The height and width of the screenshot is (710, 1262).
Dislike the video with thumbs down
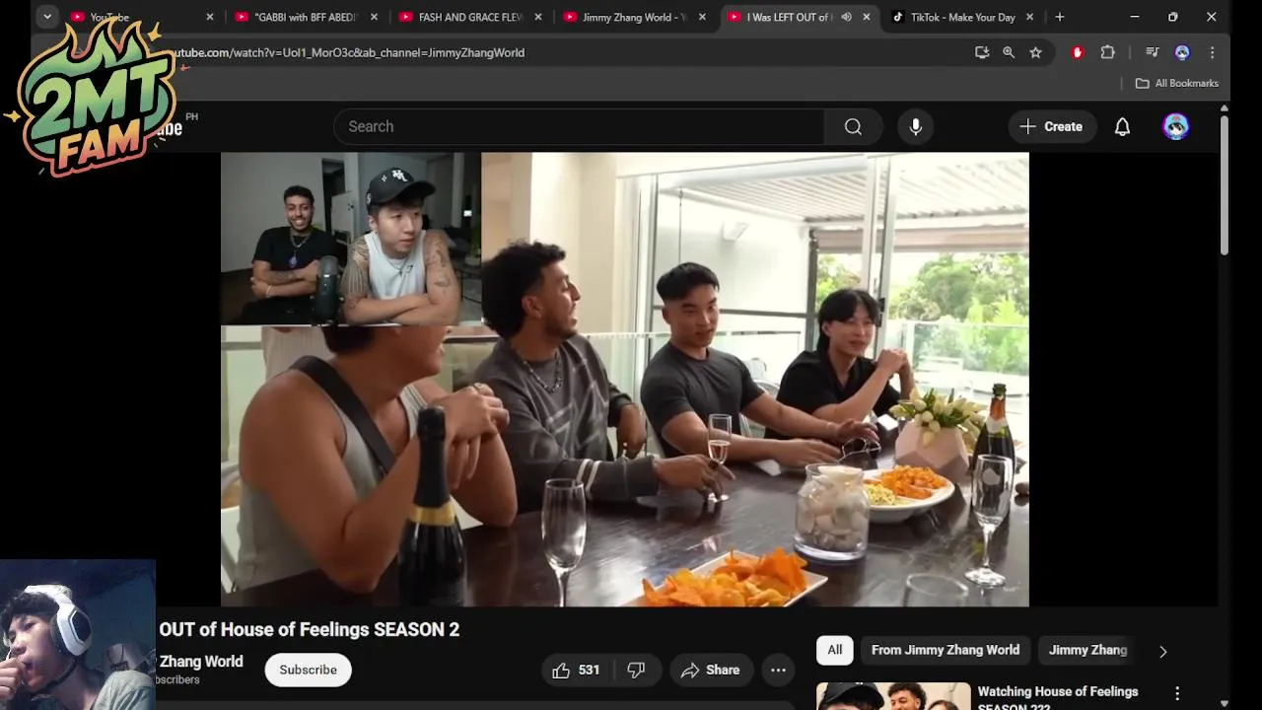[637, 670]
